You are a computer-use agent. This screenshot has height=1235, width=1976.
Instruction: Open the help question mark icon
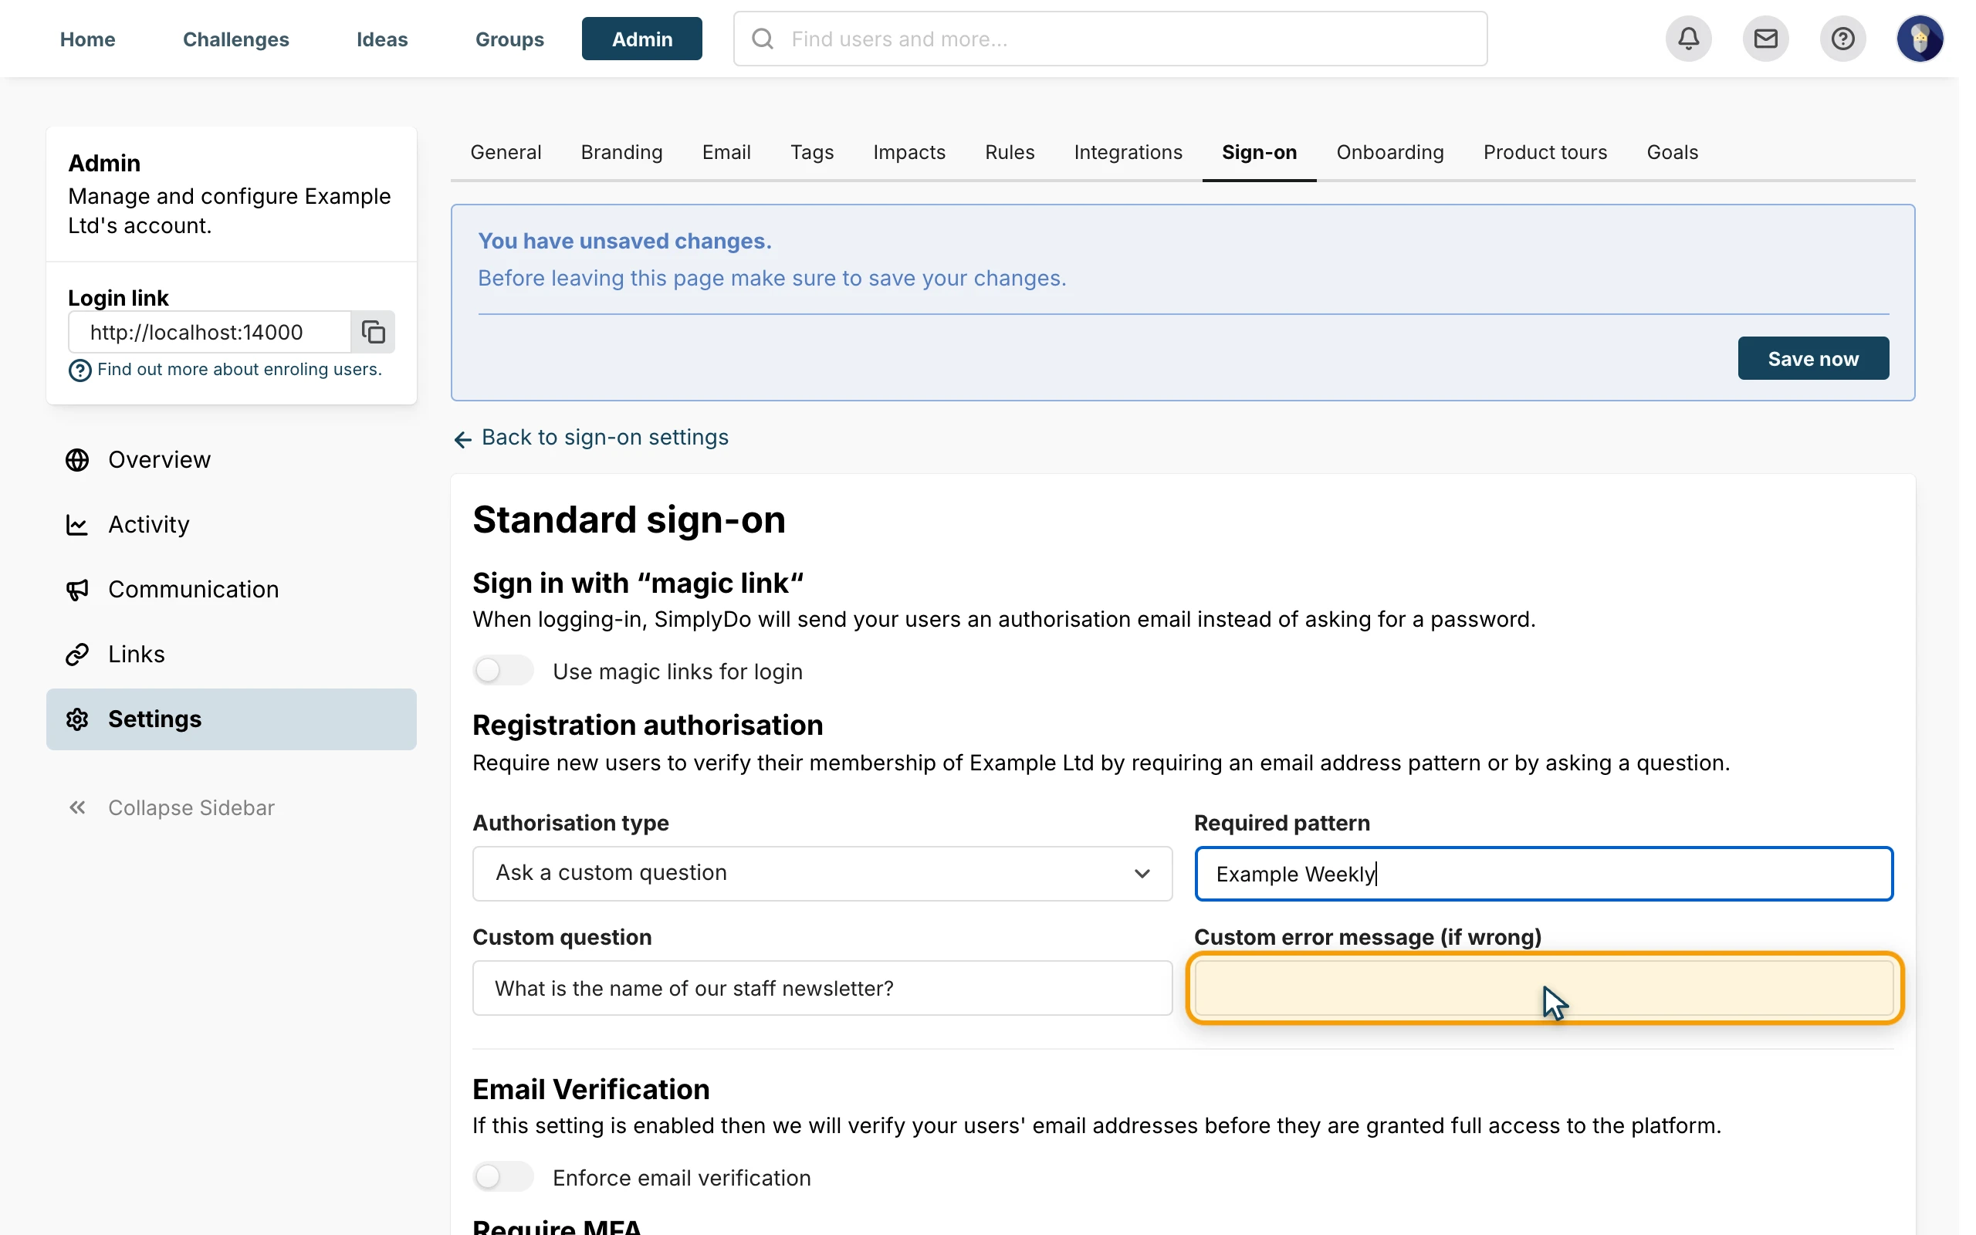pos(1843,39)
